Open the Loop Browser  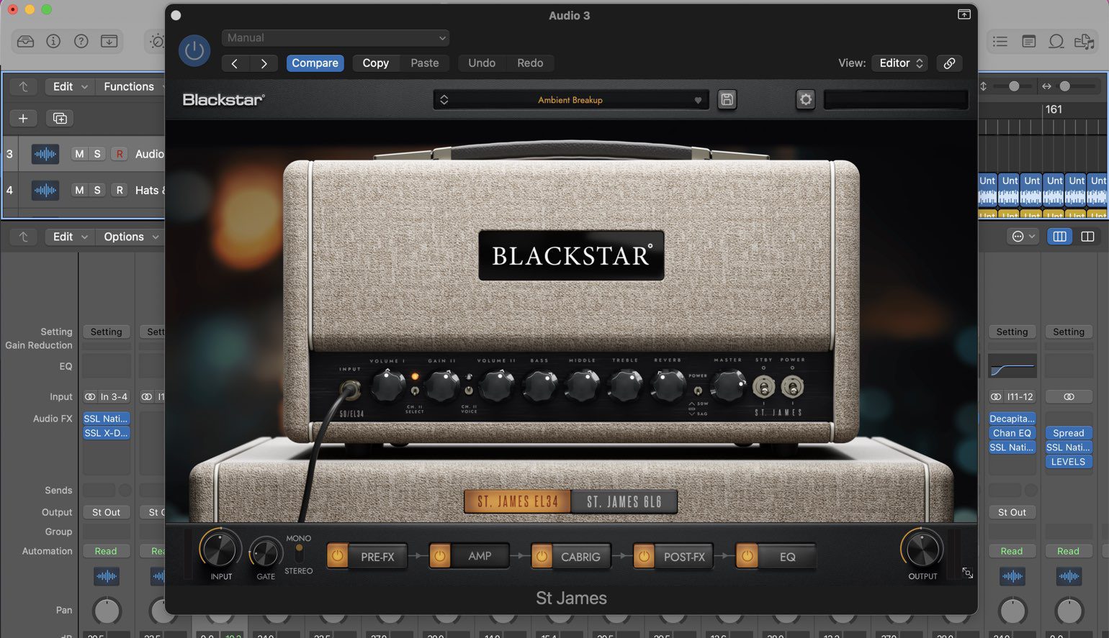[x=1056, y=41]
